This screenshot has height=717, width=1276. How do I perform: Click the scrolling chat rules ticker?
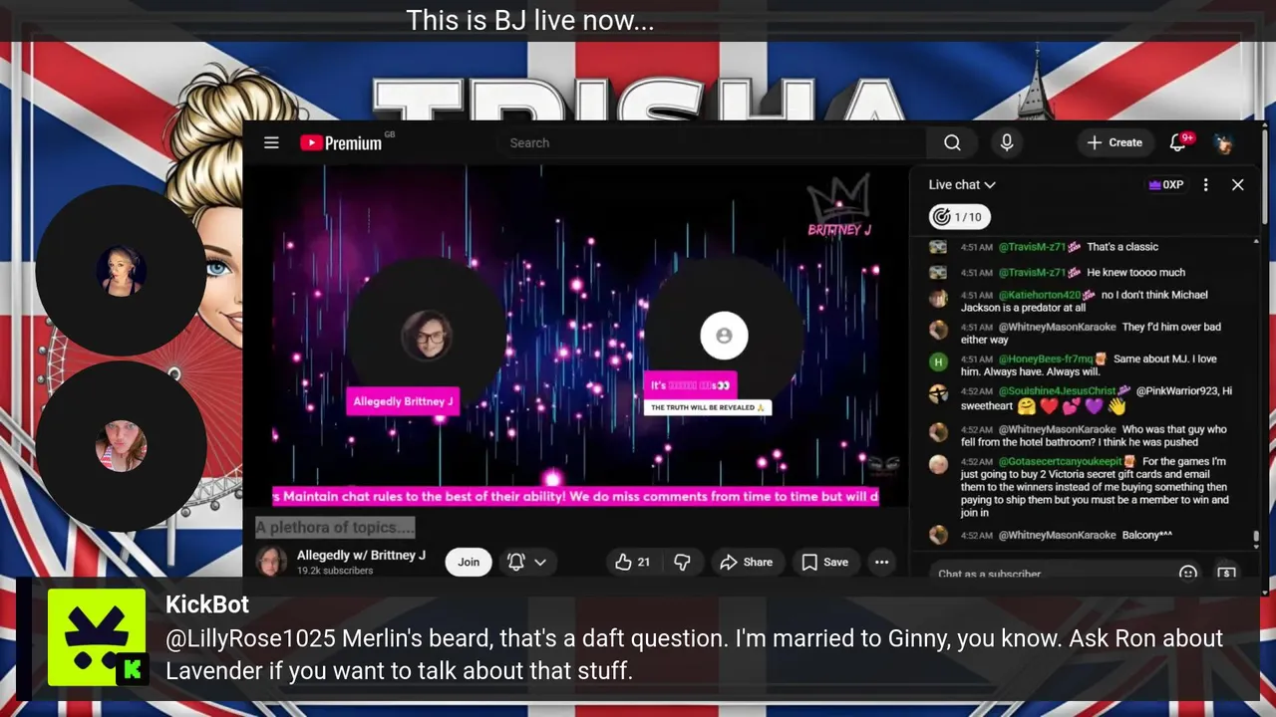tap(575, 496)
